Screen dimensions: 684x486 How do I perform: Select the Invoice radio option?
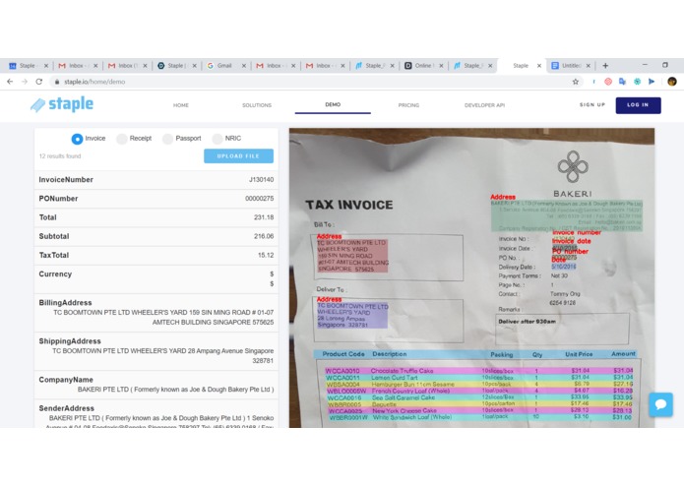pos(77,139)
